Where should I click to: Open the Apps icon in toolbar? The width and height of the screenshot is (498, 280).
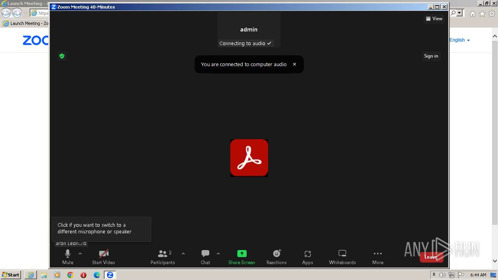308,257
